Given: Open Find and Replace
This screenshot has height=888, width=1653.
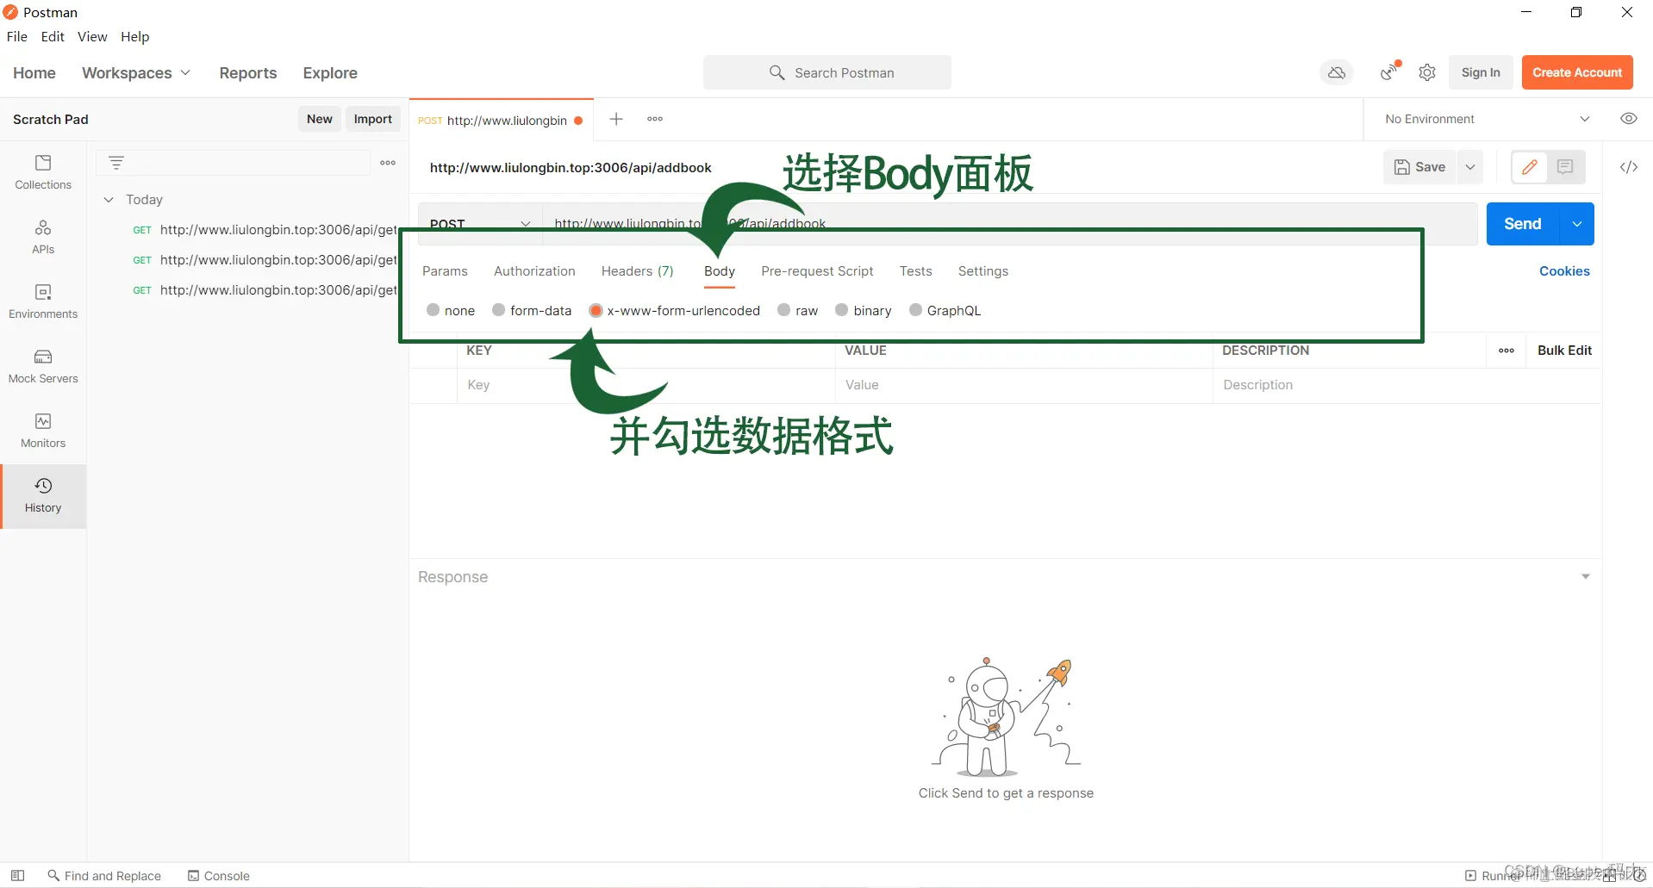Looking at the screenshot, I should tap(104, 875).
